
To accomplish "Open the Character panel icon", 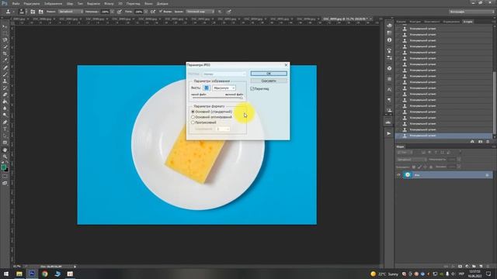I will (389, 90).
